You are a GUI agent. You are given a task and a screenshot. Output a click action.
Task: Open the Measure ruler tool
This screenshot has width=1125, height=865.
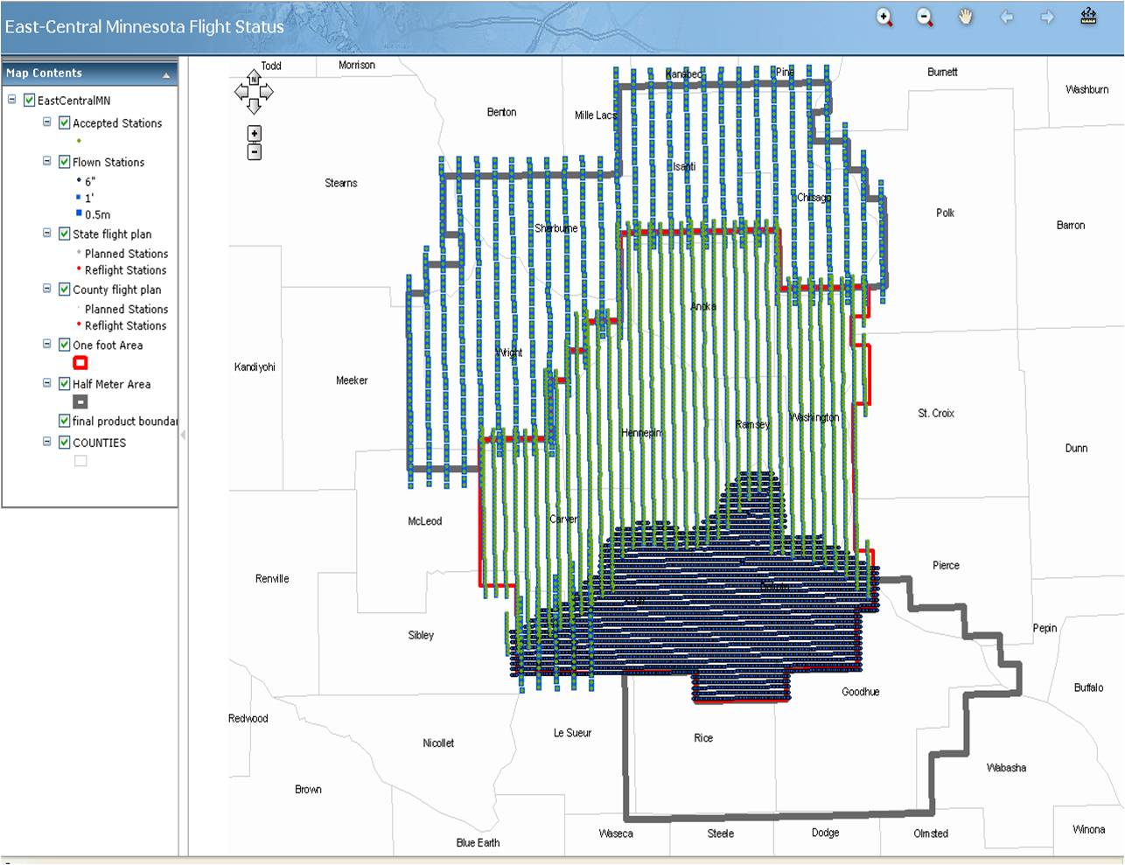coord(1088,17)
